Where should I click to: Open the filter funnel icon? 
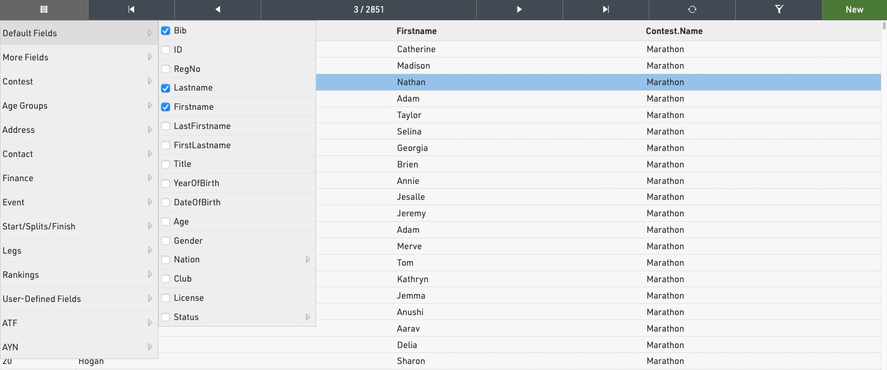tap(779, 9)
